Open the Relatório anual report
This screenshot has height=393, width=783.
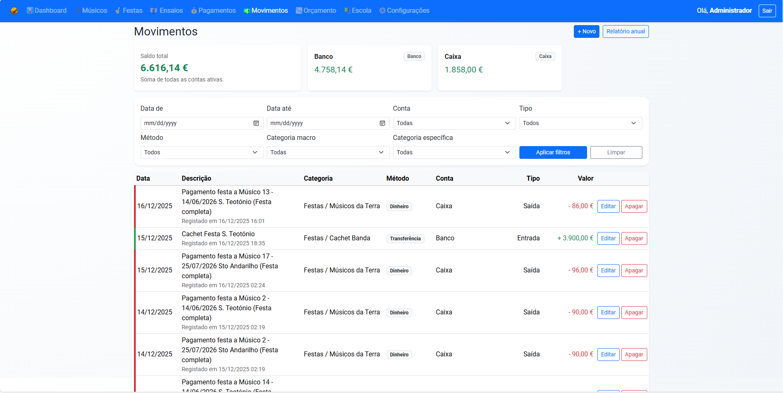pyautogui.click(x=625, y=31)
